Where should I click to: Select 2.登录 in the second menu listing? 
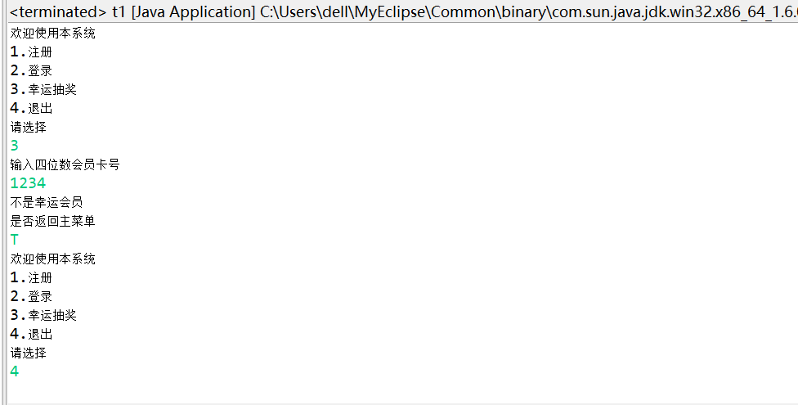[32, 296]
